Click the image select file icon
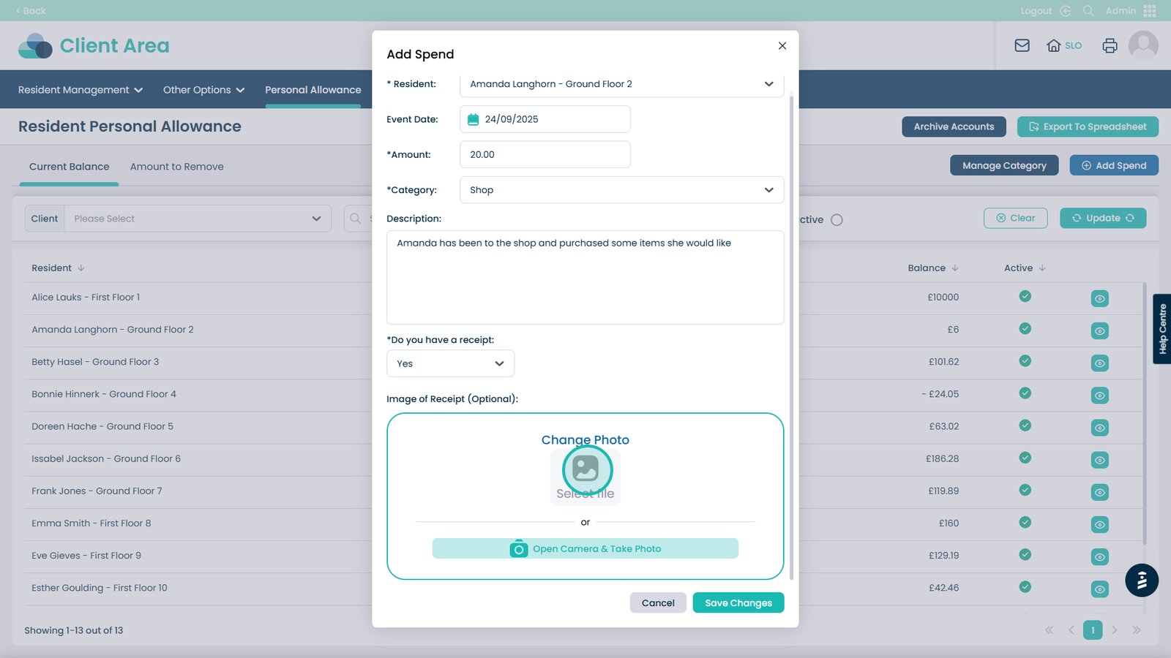The height and width of the screenshot is (658, 1171). tap(585, 469)
